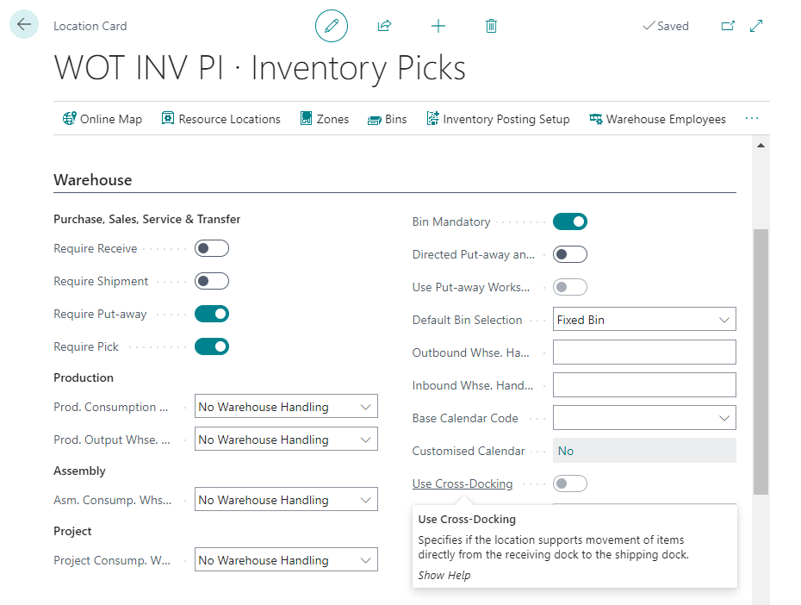
Task: Click the vertical scrollbar thumb
Action: [x=761, y=361]
